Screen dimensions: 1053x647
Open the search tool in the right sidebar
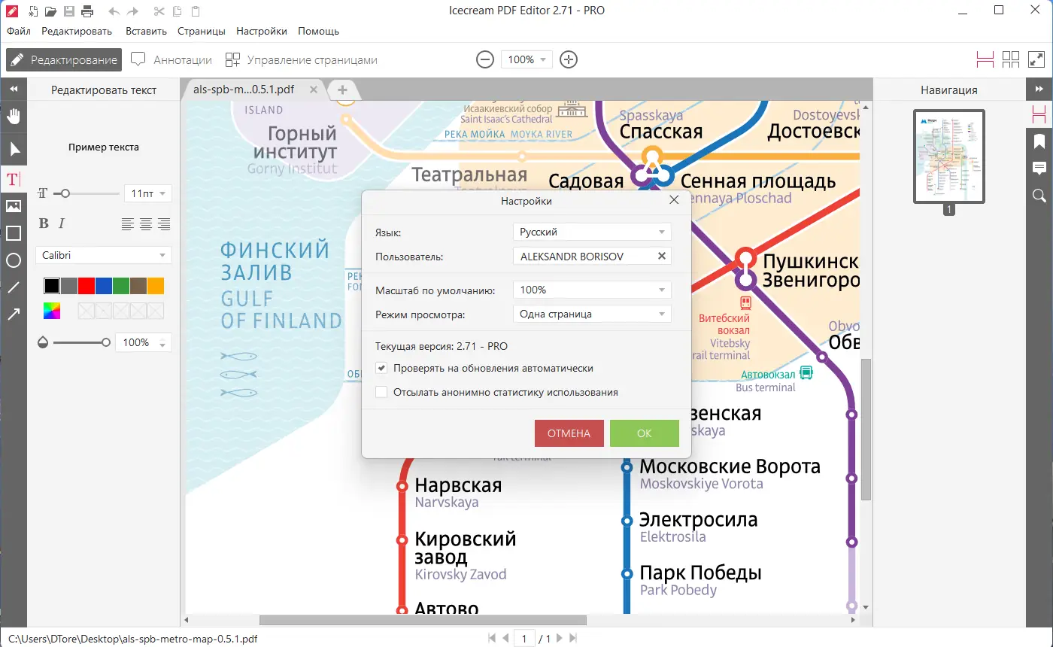(x=1039, y=196)
